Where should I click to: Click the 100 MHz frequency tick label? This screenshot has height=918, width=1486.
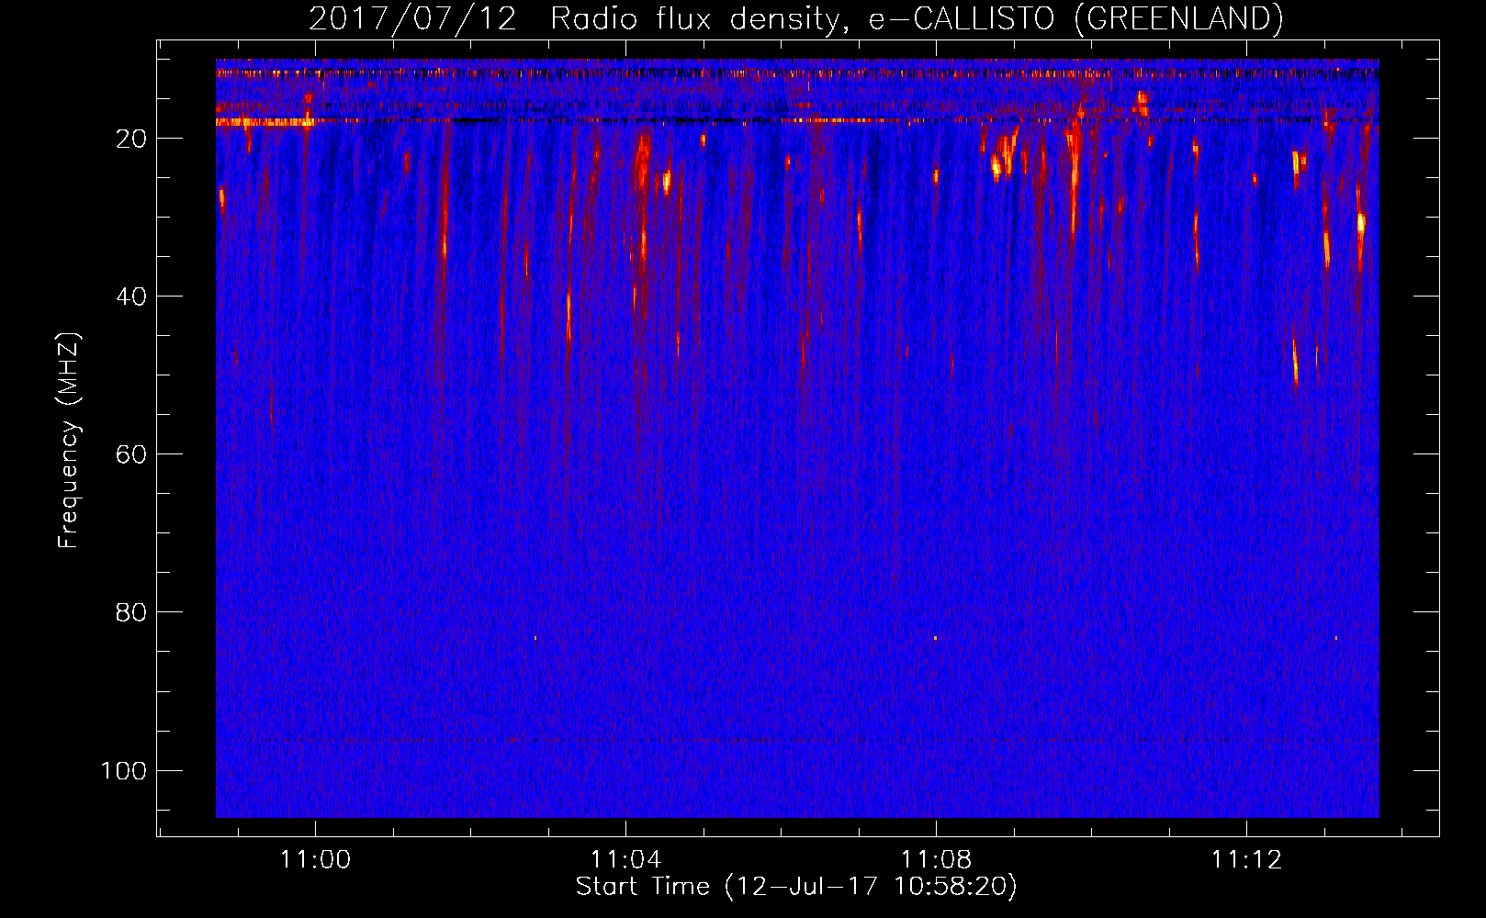tap(124, 770)
